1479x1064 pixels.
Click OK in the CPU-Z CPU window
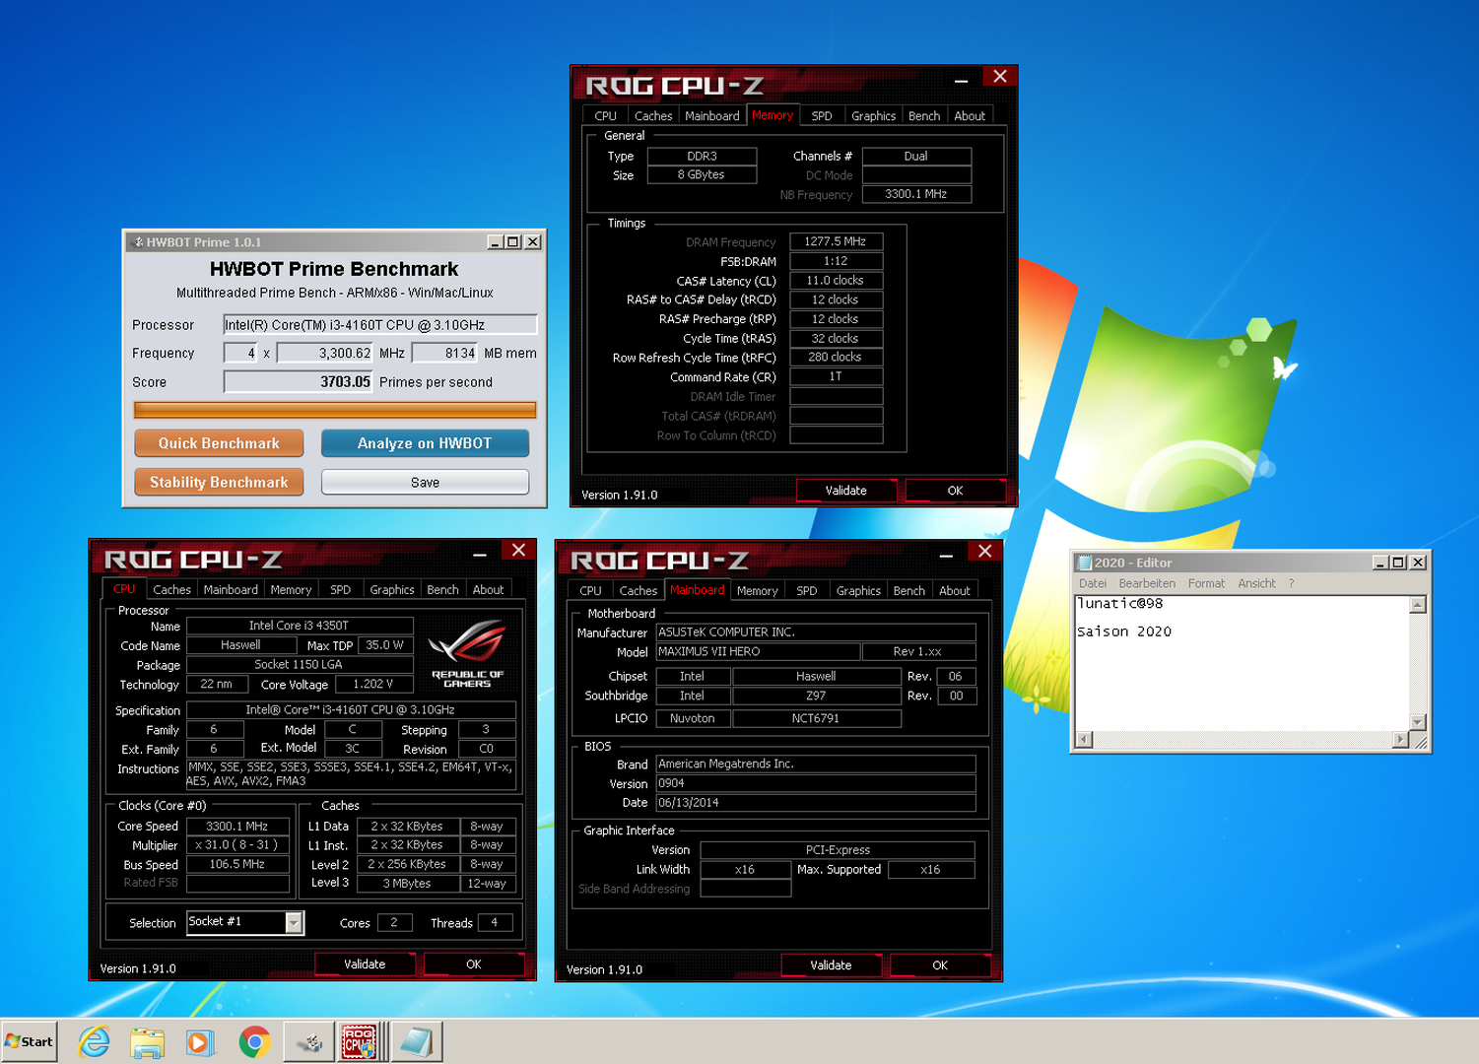[x=474, y=964]
